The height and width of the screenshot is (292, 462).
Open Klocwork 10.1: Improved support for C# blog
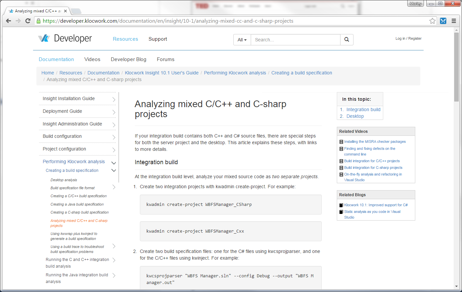pos(376,205)
